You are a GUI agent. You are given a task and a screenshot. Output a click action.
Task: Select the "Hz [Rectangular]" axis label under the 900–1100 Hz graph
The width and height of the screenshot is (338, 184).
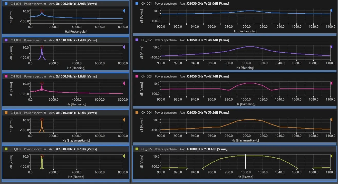point(245,31)
